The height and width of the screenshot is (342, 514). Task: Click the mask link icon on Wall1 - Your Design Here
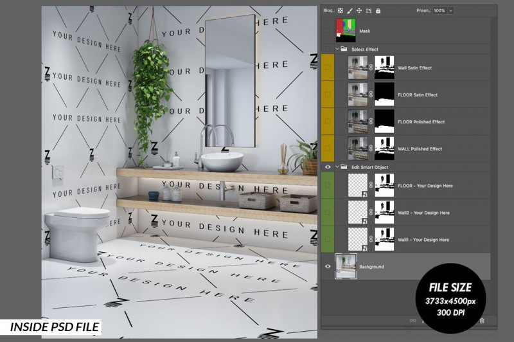click(x=371, y=239)
